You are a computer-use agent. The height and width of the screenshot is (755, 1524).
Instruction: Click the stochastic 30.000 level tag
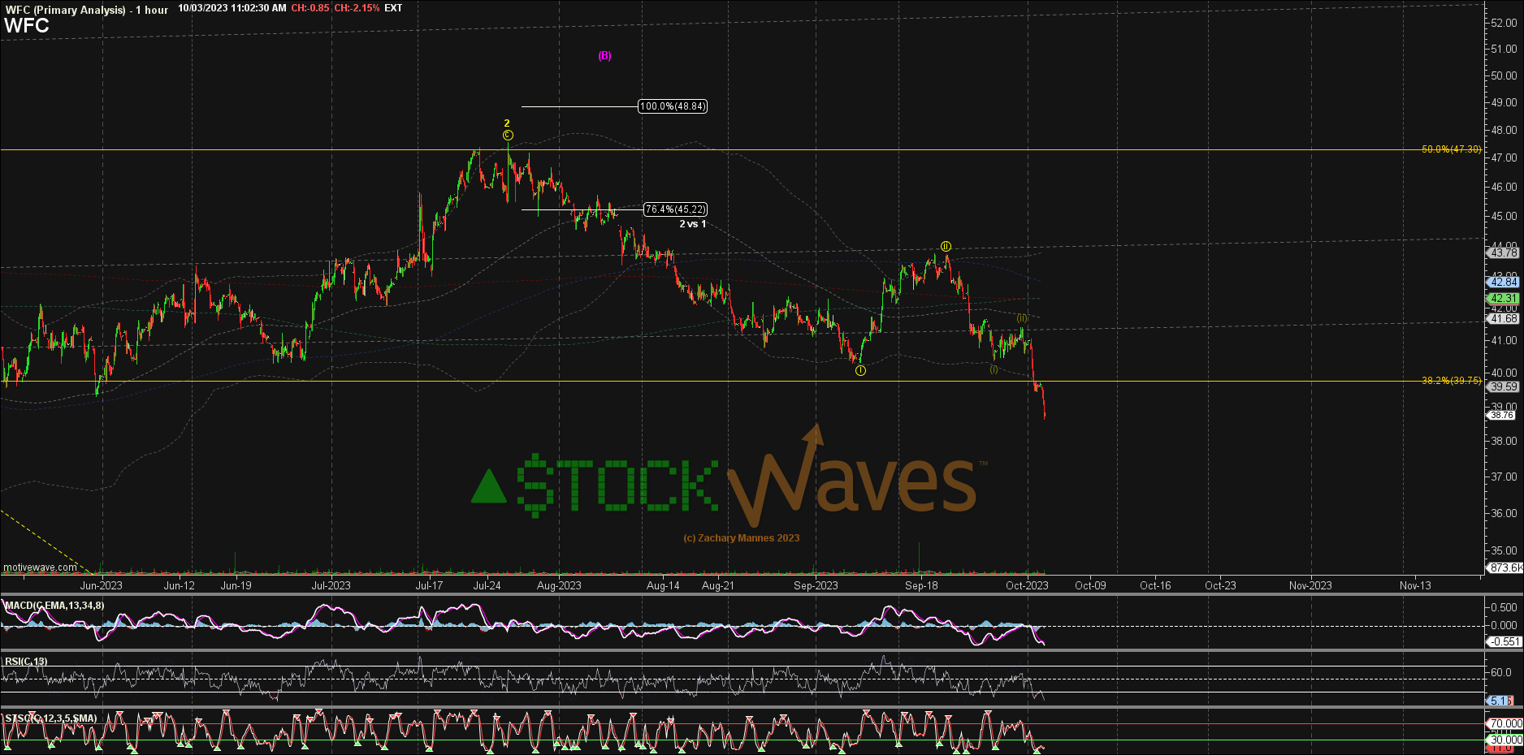tap(1505, 740)
